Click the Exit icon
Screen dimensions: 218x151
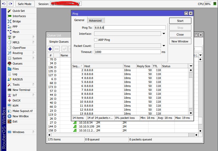[9, 121]
